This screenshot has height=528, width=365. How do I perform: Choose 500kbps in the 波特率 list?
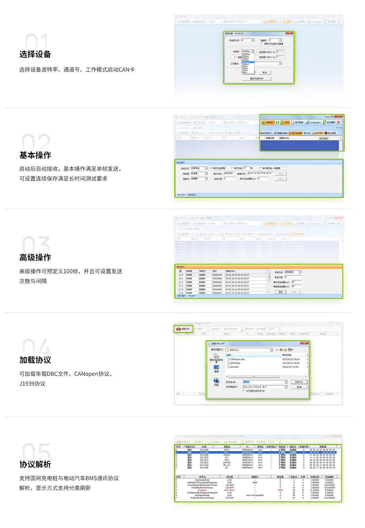248,58
